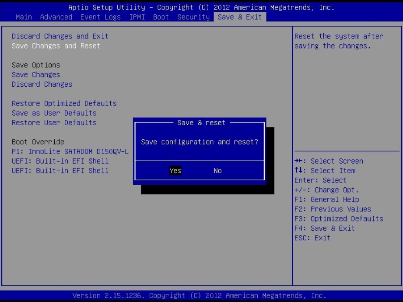Boot from P1: InnoLite SATADOM device

click(x=70, y=152)
